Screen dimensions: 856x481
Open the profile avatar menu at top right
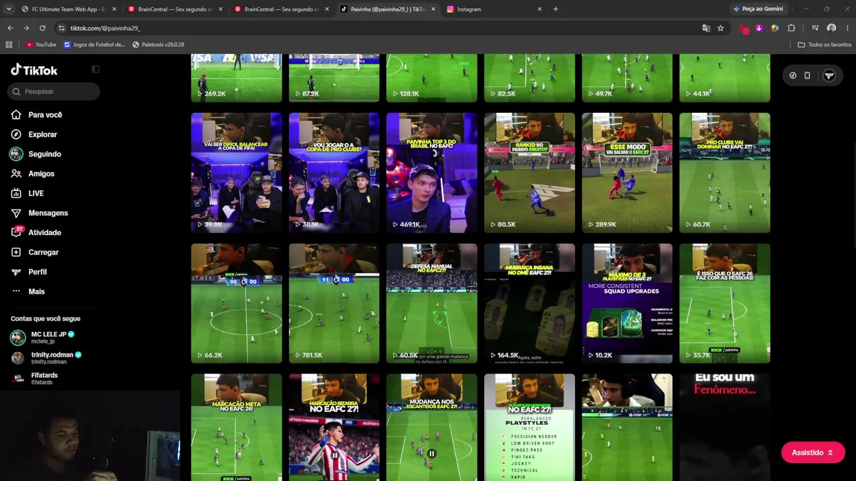829,75
